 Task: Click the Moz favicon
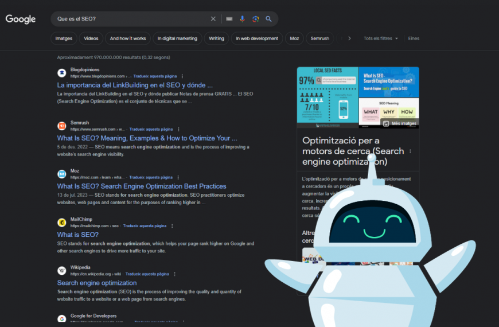(x=62, y=174)
